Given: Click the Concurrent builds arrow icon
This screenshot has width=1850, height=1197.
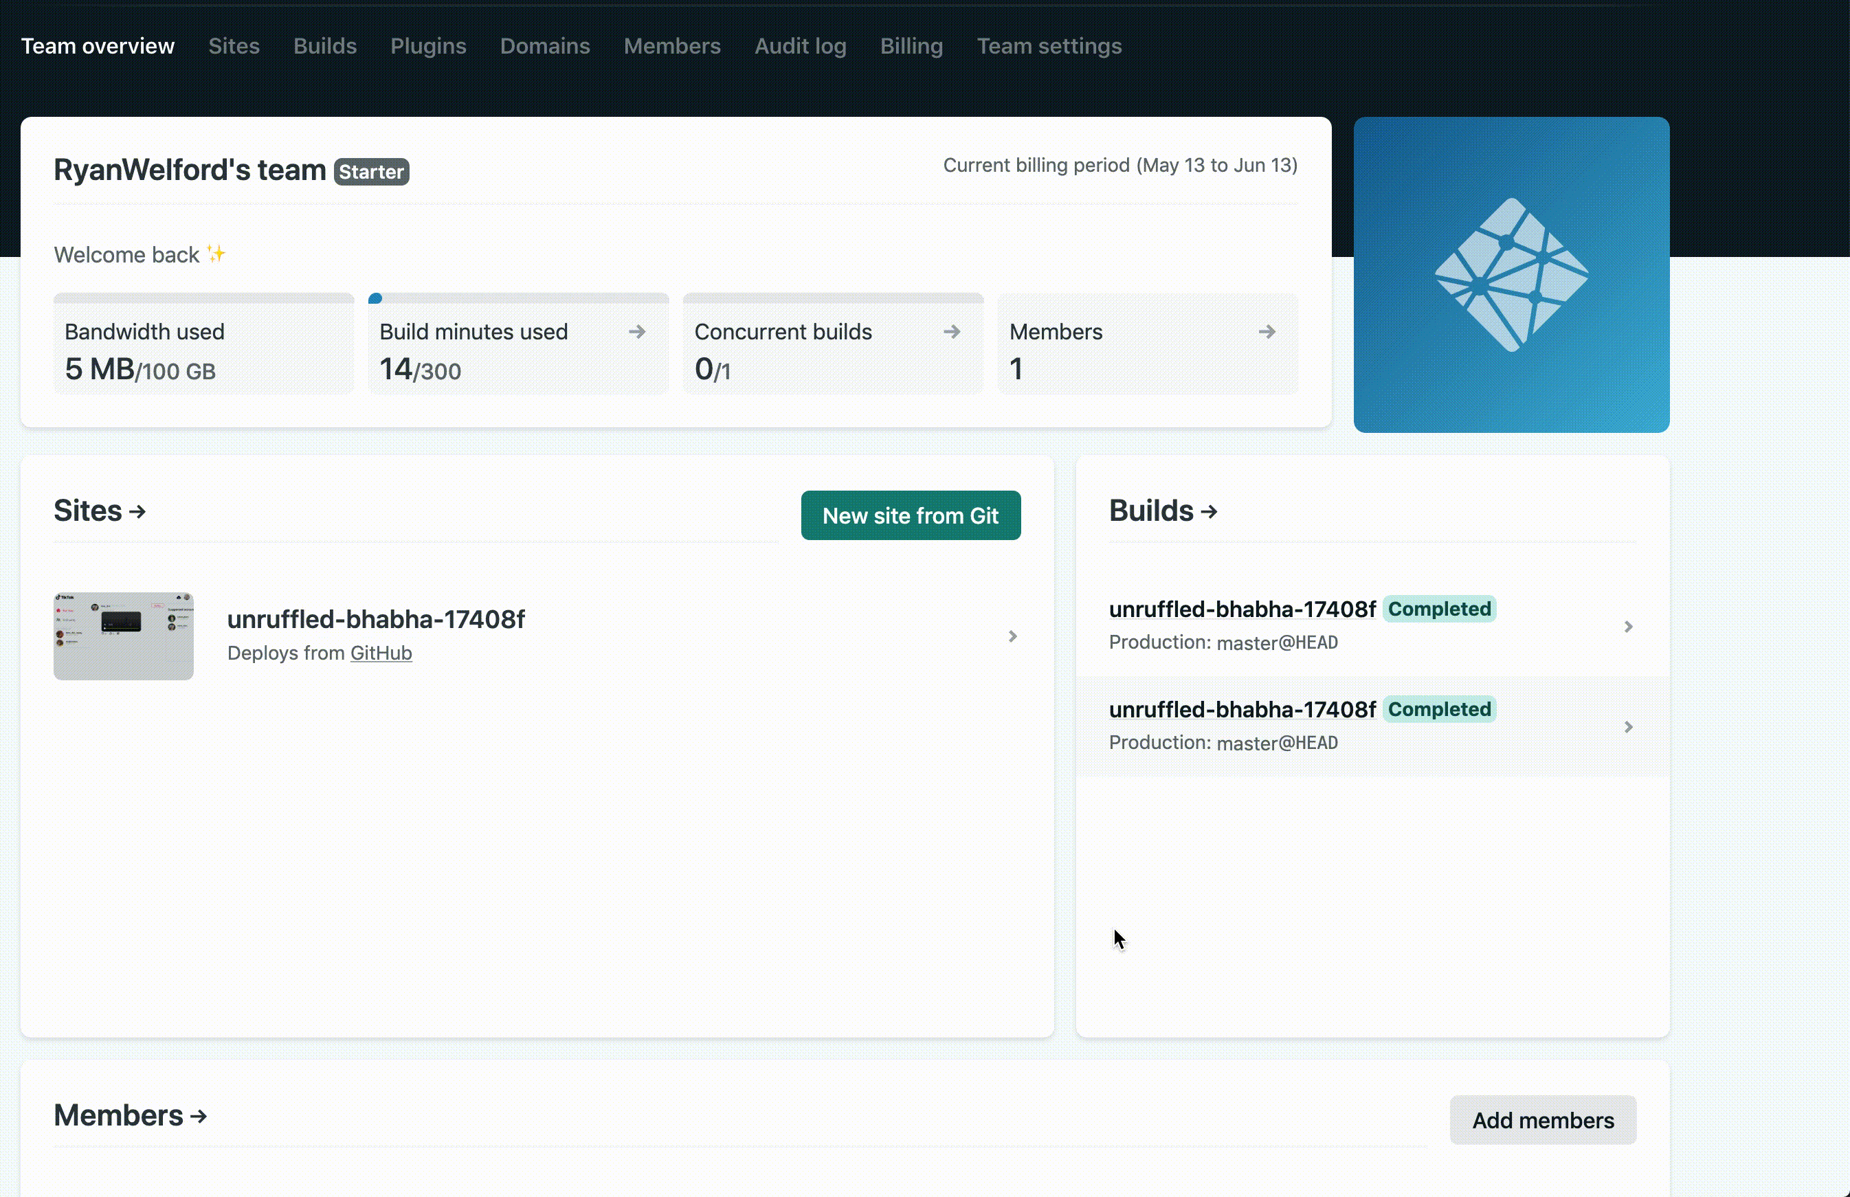Looking at the screenshot, I should point(951,332).
